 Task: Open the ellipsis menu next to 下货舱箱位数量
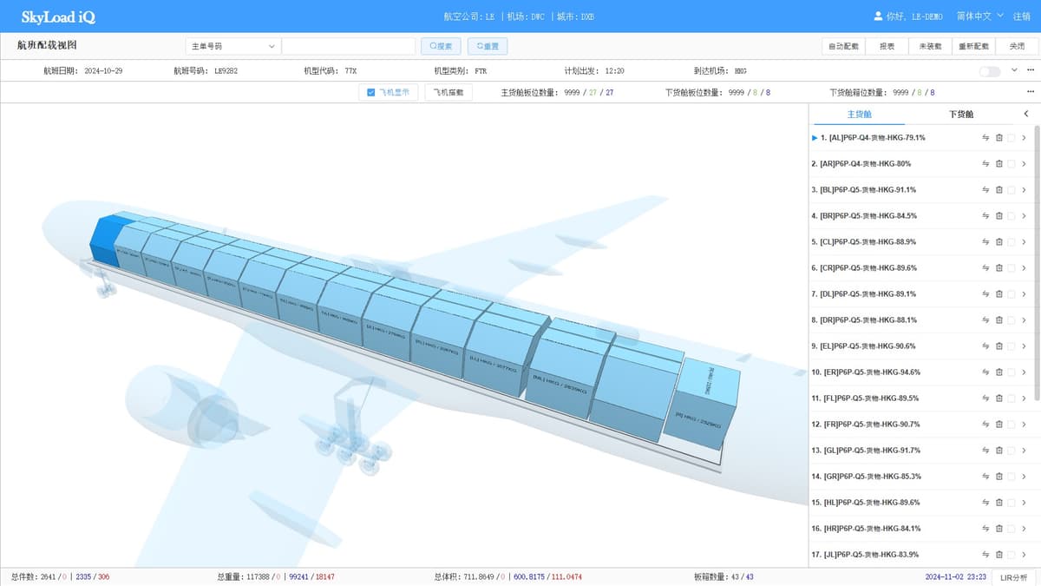pyautogui.click(x=1030, y=91)
